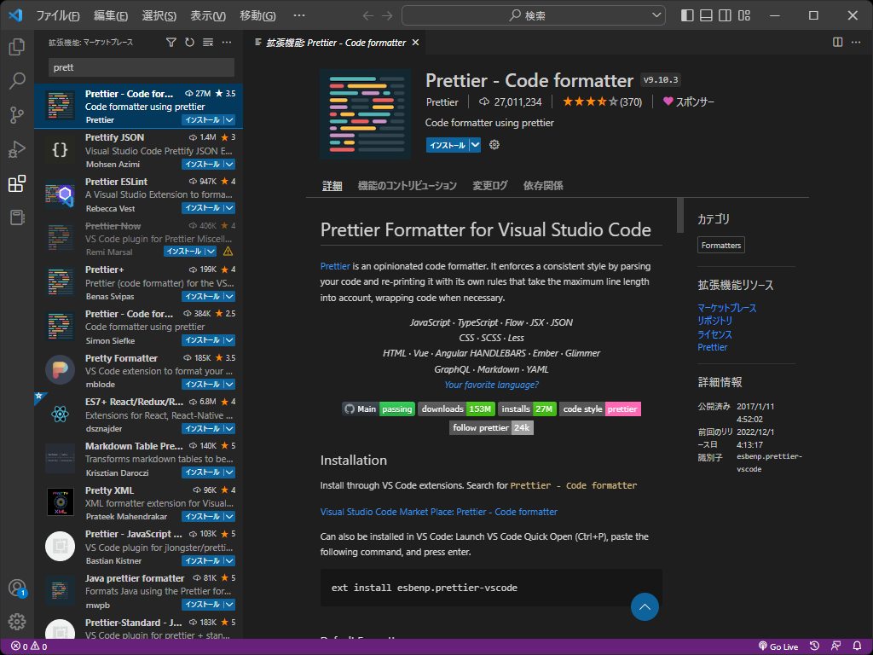Image resolution: width=873 pixels, height=655 pixels.
Task: Open the Explorer view in activity bar
Action: (x=17, y=47)
